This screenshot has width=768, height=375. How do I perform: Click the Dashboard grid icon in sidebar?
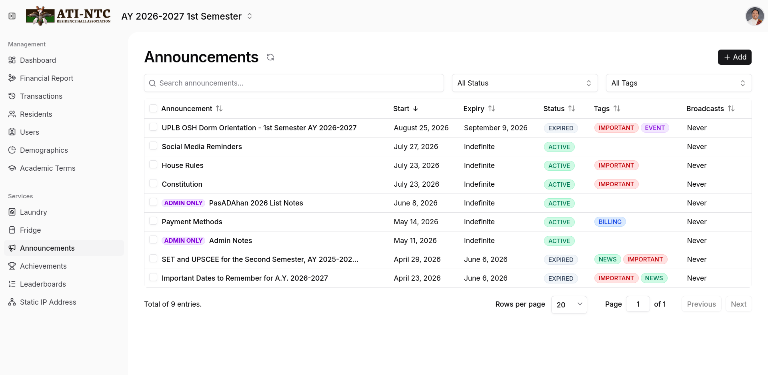[x=12, y=60]
